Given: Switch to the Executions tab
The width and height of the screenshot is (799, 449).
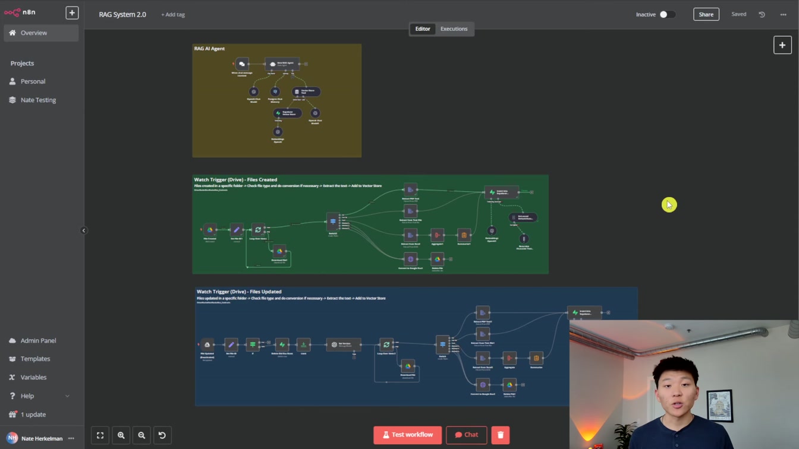Looking at the screenshot, I should [x=454, y=29].
